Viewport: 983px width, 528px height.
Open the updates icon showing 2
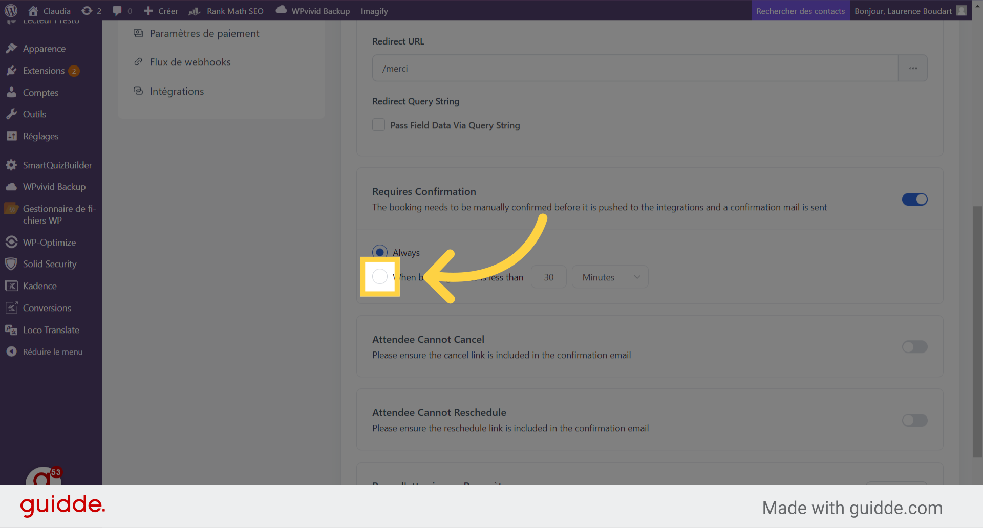pos(87,11)
